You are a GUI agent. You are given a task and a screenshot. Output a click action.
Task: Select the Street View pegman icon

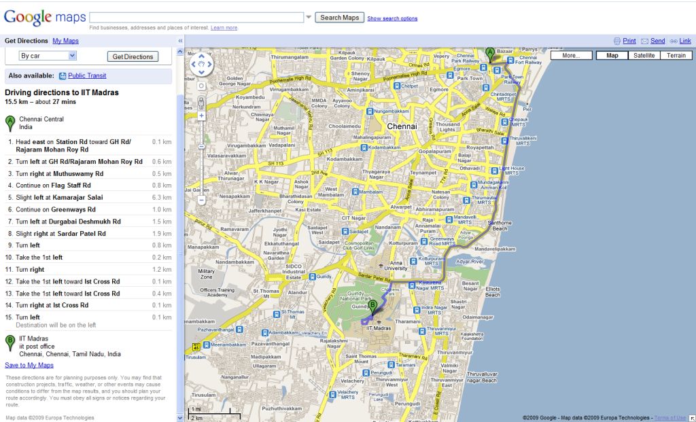tap(201, 103)
